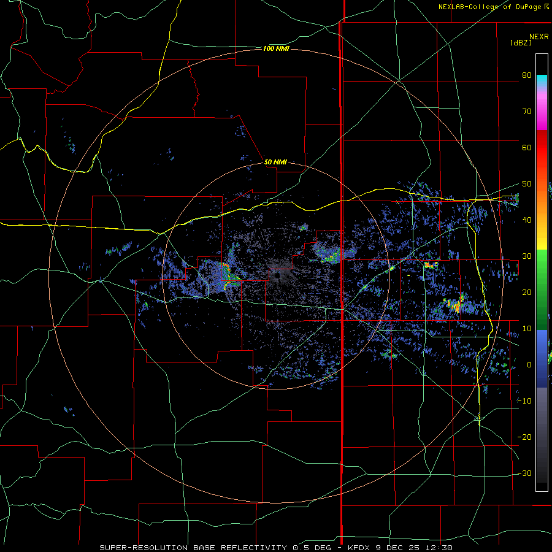
Task: Click the -30 value on dBZ scale
Action: (524, 473)
